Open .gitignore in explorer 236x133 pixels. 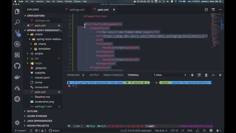coord(41,68)
